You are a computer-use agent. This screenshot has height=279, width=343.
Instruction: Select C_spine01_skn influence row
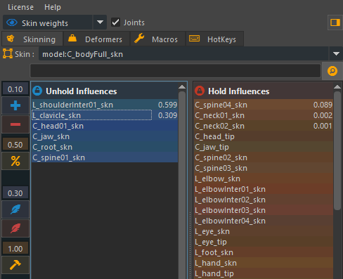(x=105, y=157)
